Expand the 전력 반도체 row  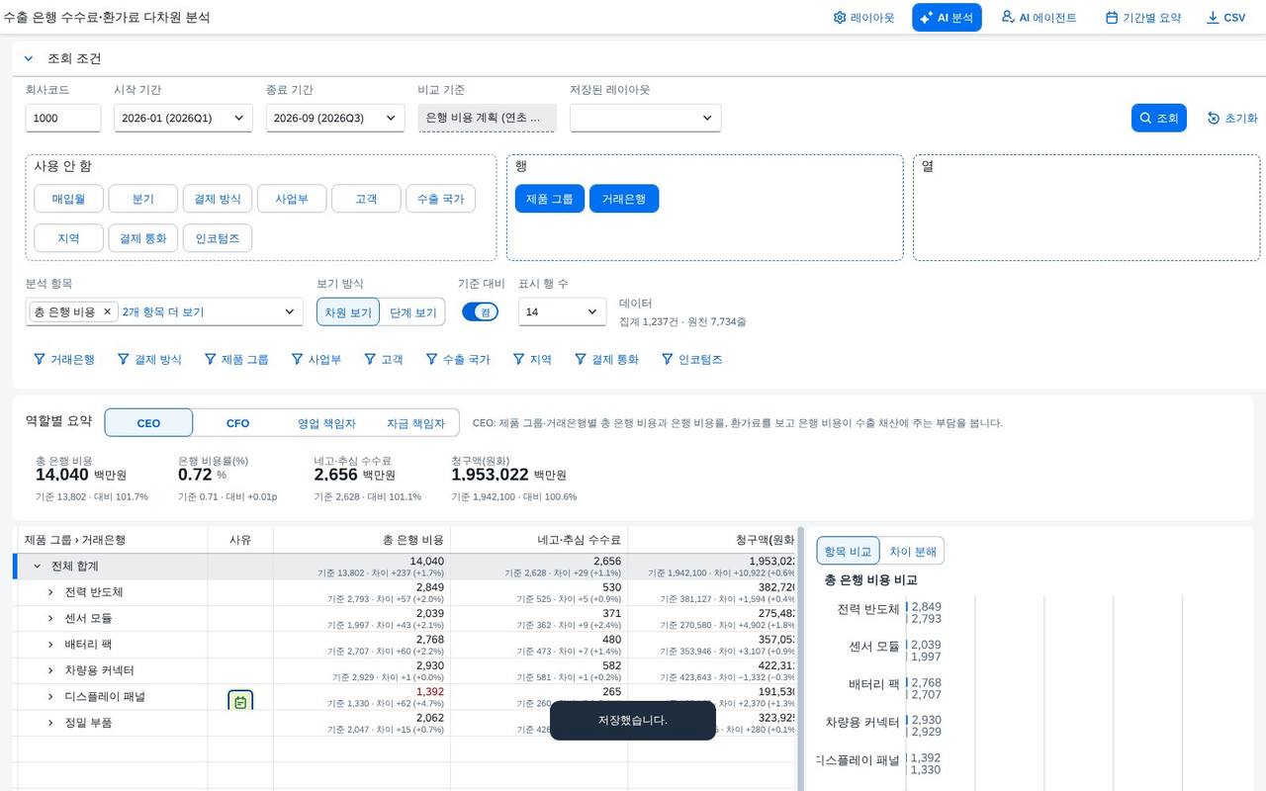50,591
